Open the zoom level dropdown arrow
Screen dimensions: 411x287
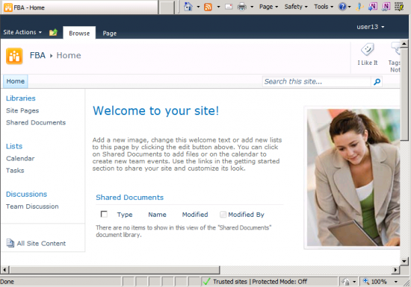tap(396, 282)
